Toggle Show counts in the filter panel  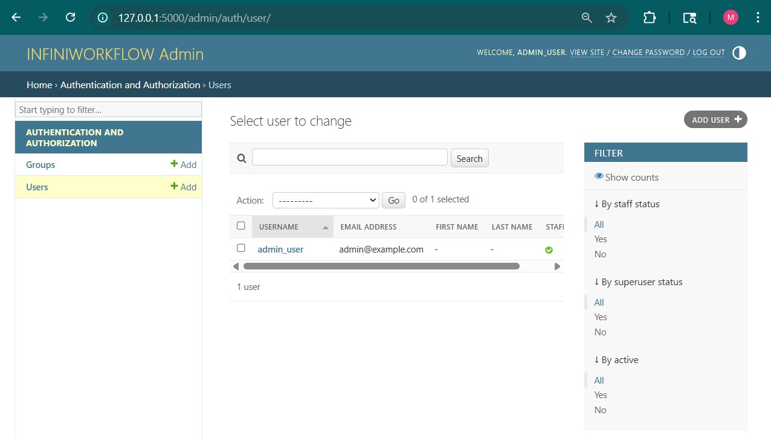tap(626, 177)
